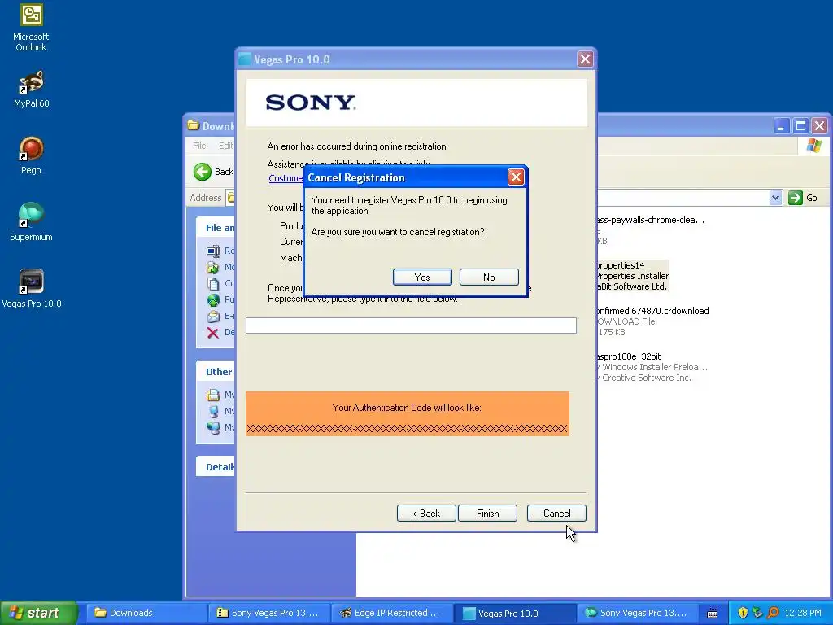Click the yellow security shield tray icon
The image size is (833, 625).
point(743,613)
